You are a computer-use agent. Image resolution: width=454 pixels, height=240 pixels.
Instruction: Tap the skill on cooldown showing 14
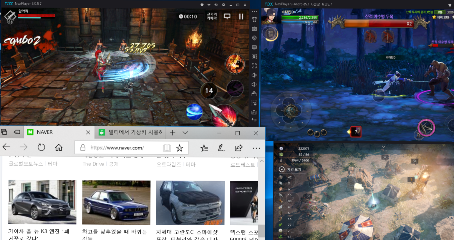[x=209, y=91]
